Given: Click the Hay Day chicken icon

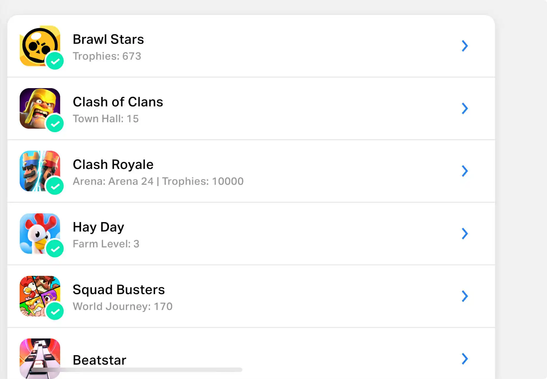Looking at the screenshot, I should pyautogui.click(x=38, y=232).
